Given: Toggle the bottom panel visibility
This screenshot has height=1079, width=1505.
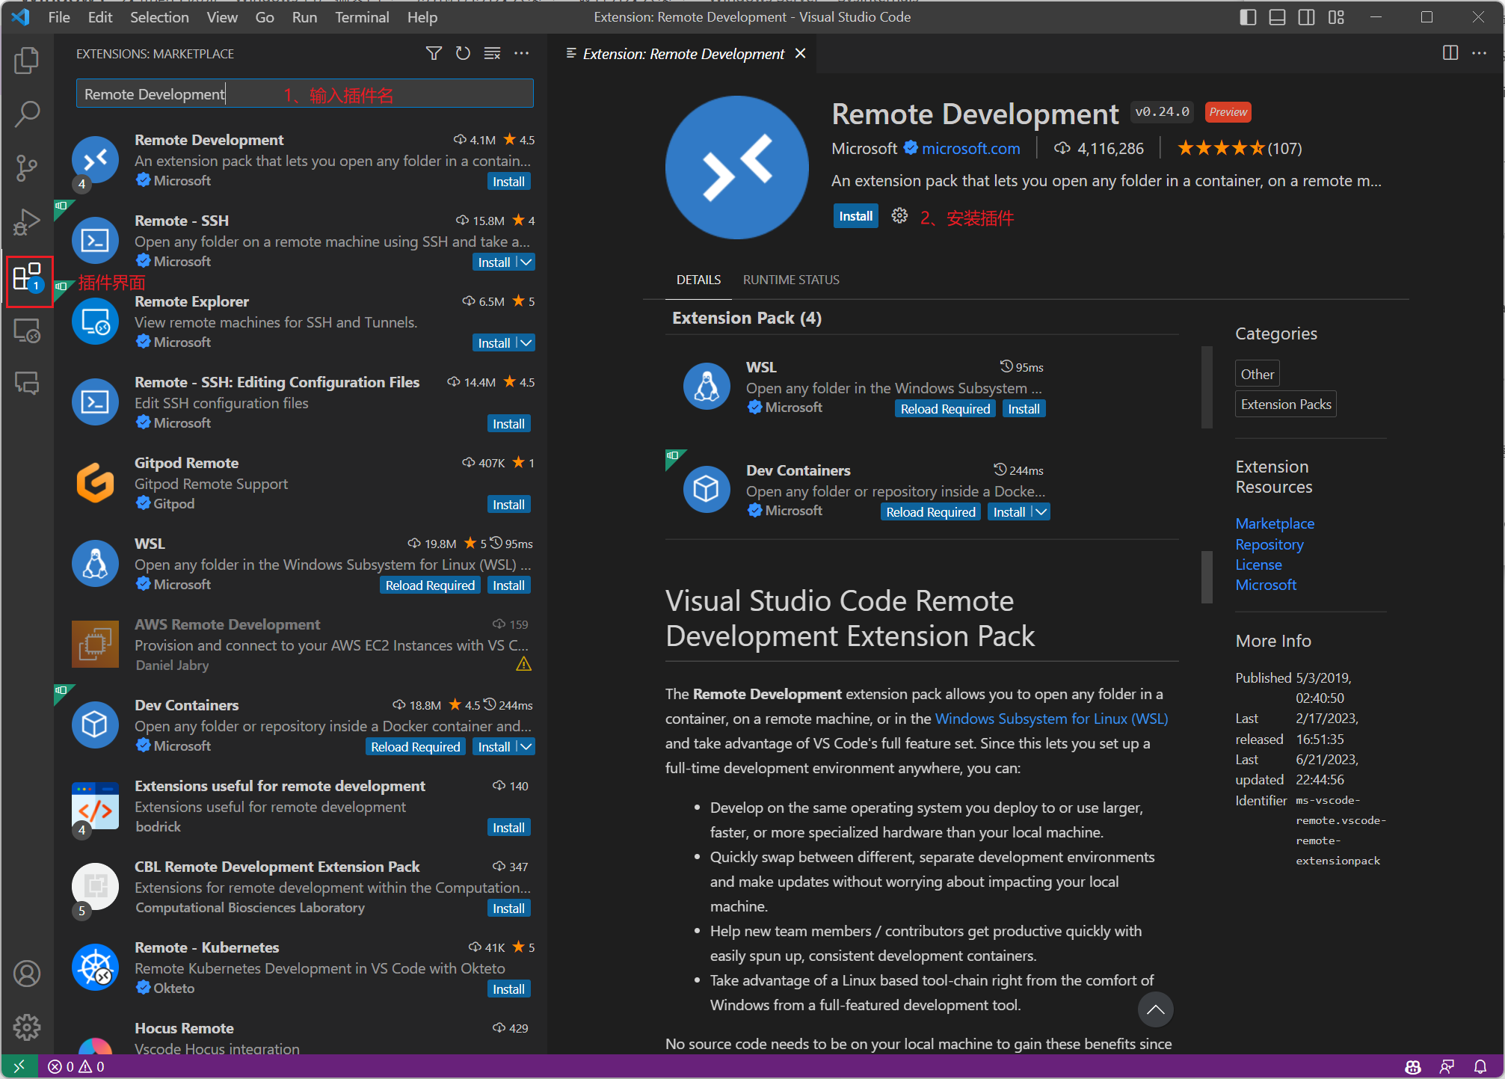Looking at the screenshot, I should [x=1278, y=16].
